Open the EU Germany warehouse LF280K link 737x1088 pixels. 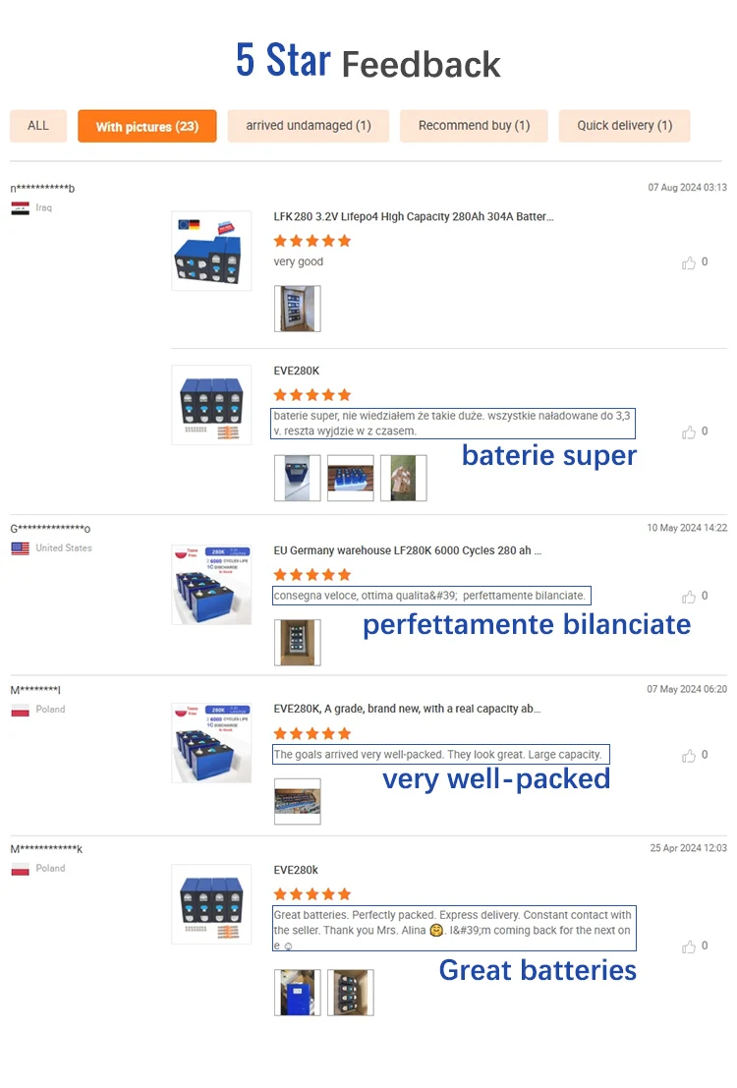(x=408, y=551)
